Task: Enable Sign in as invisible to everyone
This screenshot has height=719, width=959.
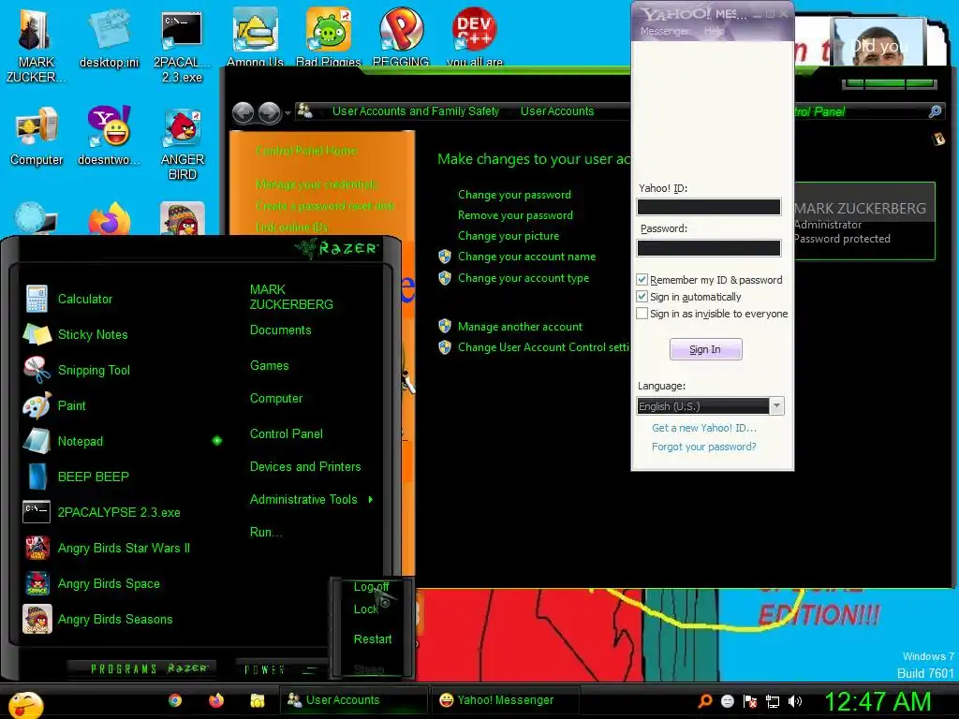Action: 642,314
